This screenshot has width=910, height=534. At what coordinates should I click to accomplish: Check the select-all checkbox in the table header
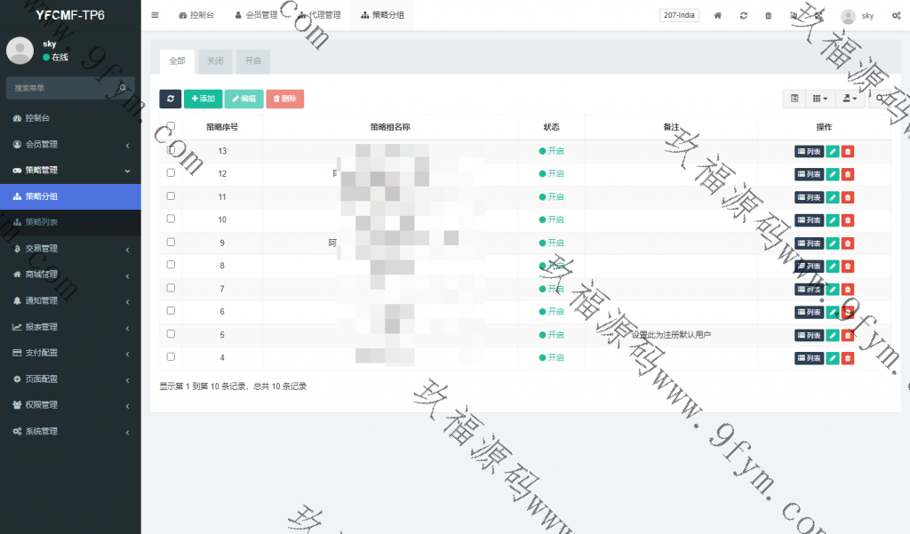pos(171,126)
